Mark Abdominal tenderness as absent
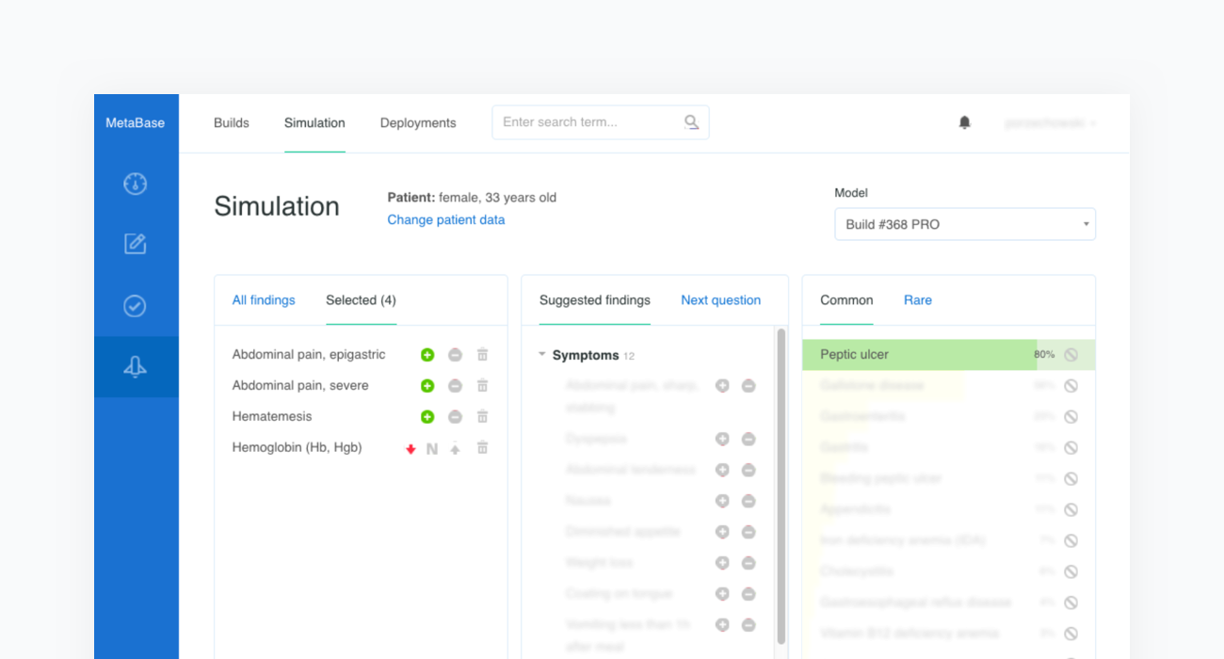1224x659 pixels. 749,470
